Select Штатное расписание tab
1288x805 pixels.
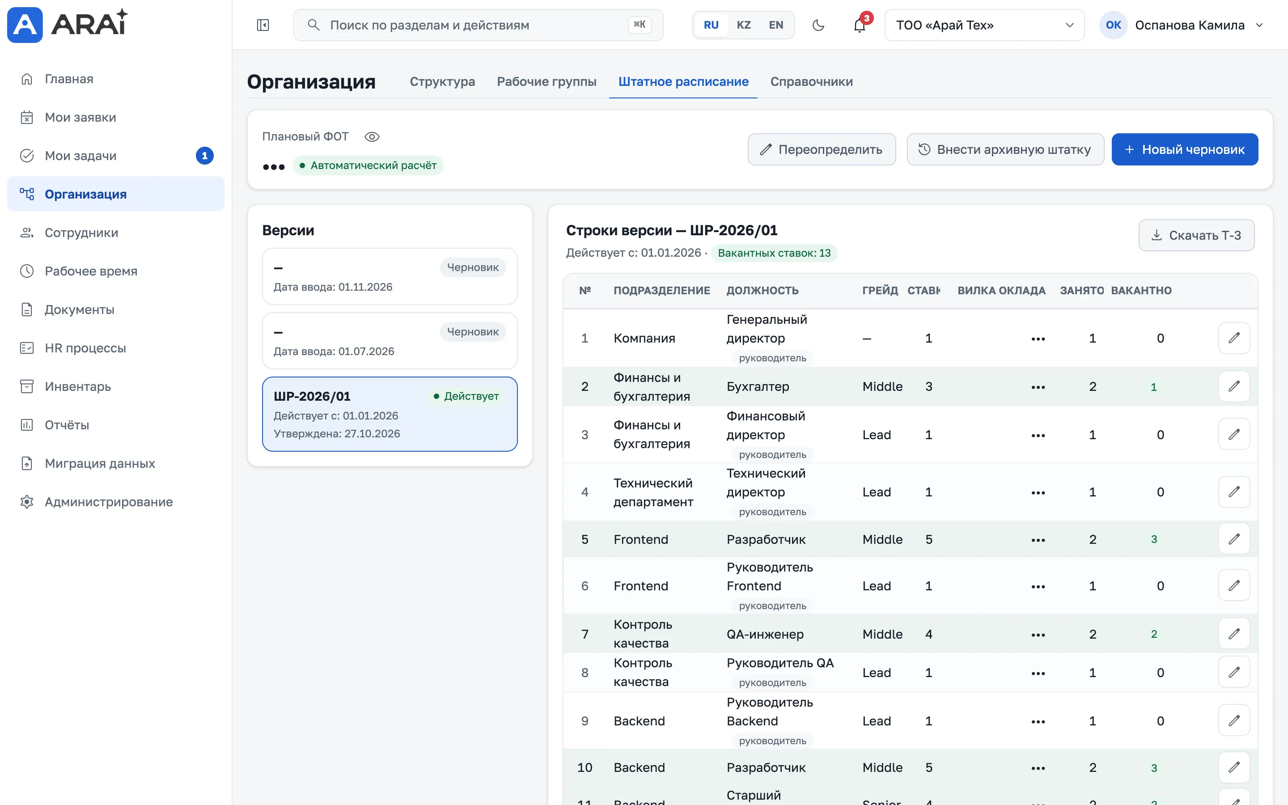(x=683, y=82)
